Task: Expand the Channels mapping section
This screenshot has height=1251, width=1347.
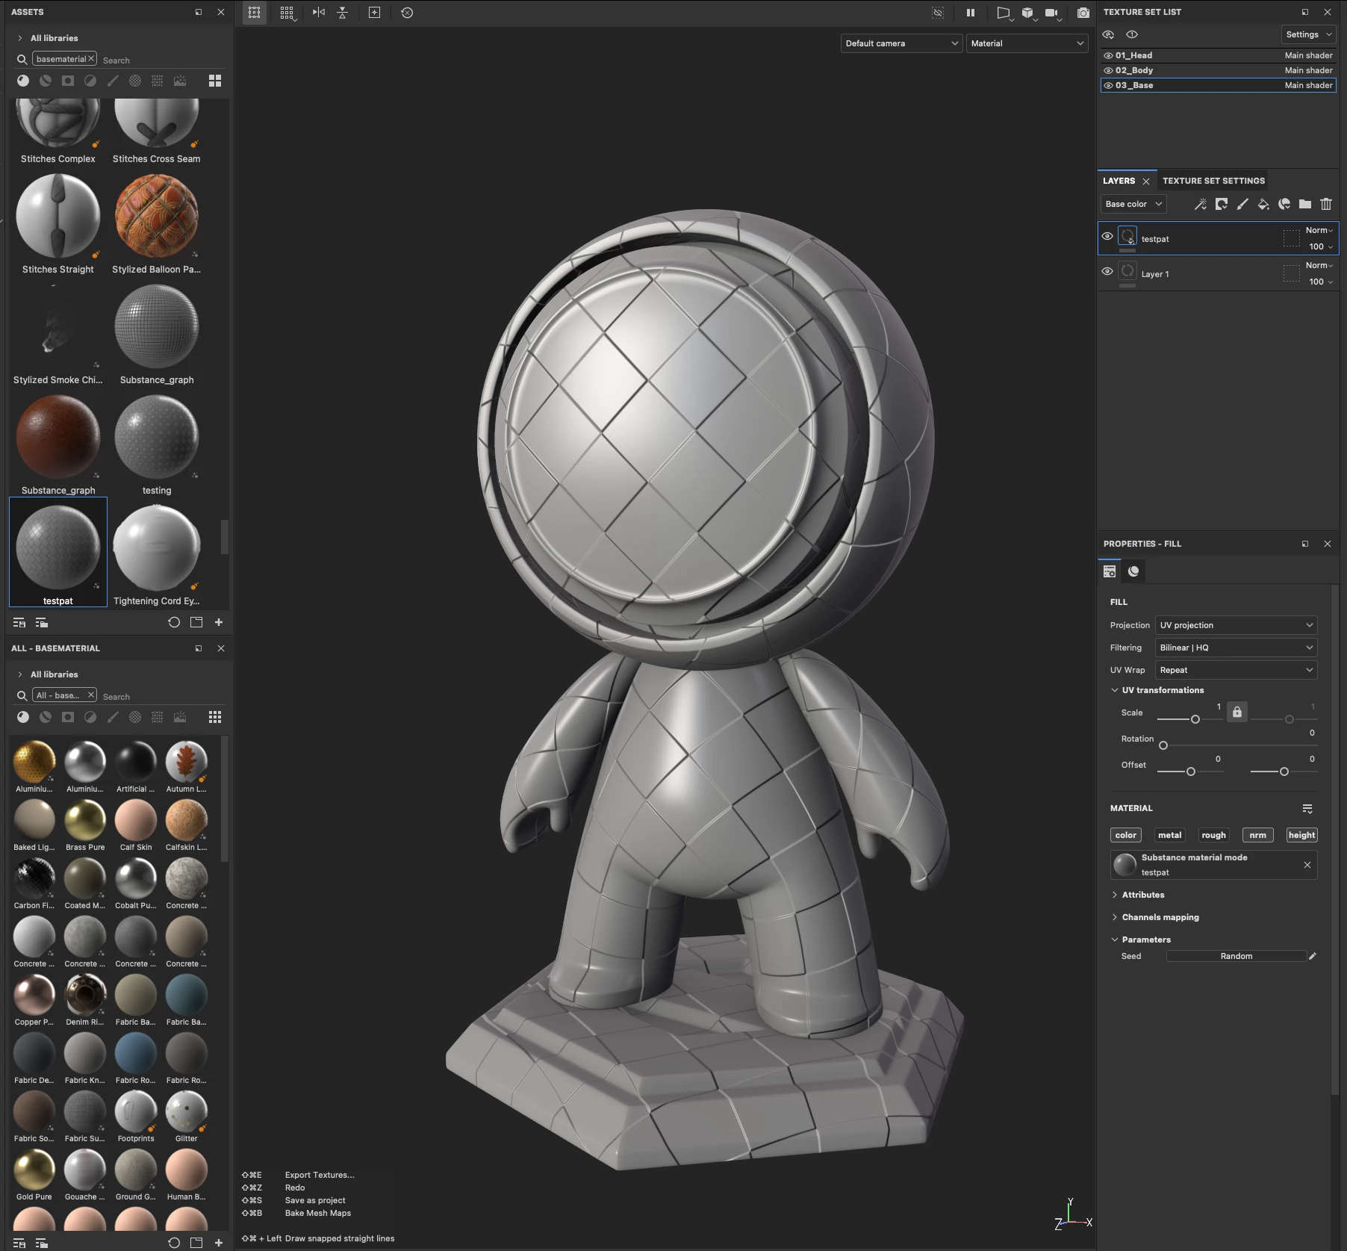Action: pos(1115,917)
